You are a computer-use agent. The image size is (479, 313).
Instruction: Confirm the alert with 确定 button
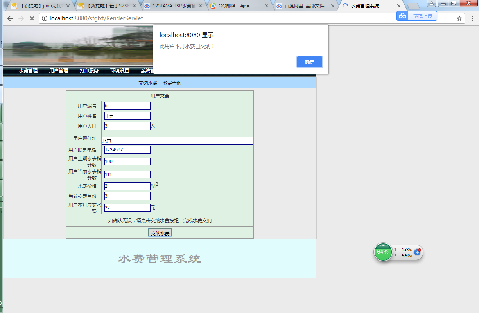[x=310, y=62]
